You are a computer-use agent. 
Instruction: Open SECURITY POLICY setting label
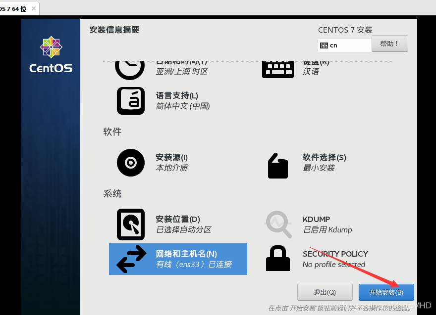coord(335,254)
